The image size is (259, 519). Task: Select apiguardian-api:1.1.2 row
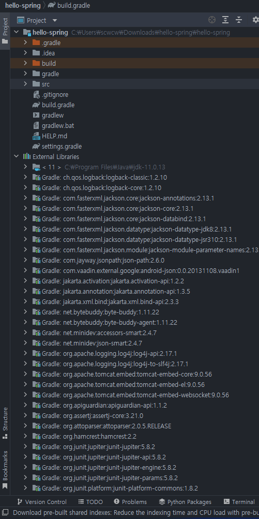(134, 405)
